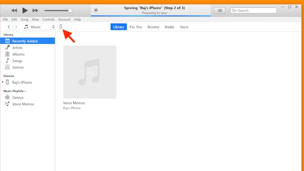Open the Controls menu
The width and height of the screenshot is (304, 171).
[x=48, y=19]
